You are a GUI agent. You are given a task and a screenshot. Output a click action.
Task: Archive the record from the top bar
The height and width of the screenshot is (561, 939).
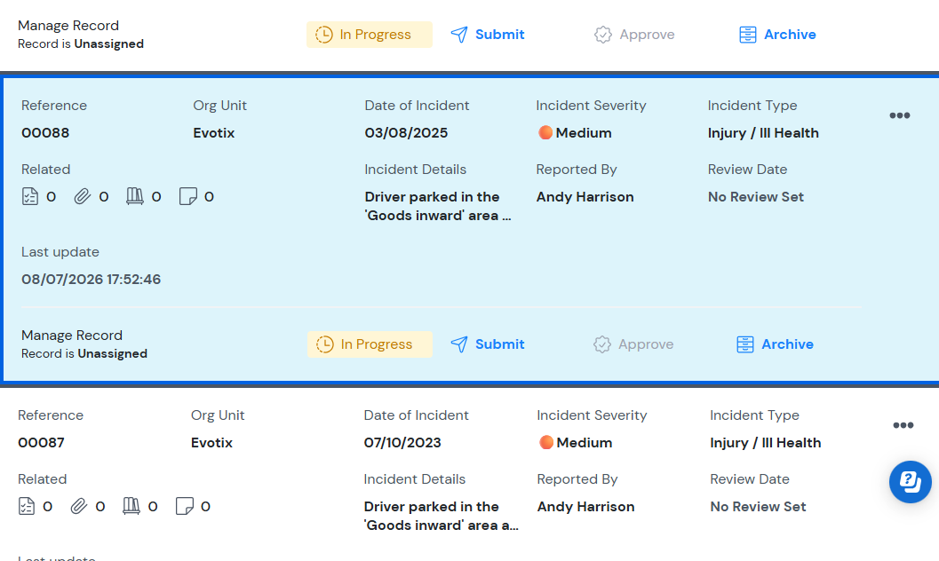[777, 35]
